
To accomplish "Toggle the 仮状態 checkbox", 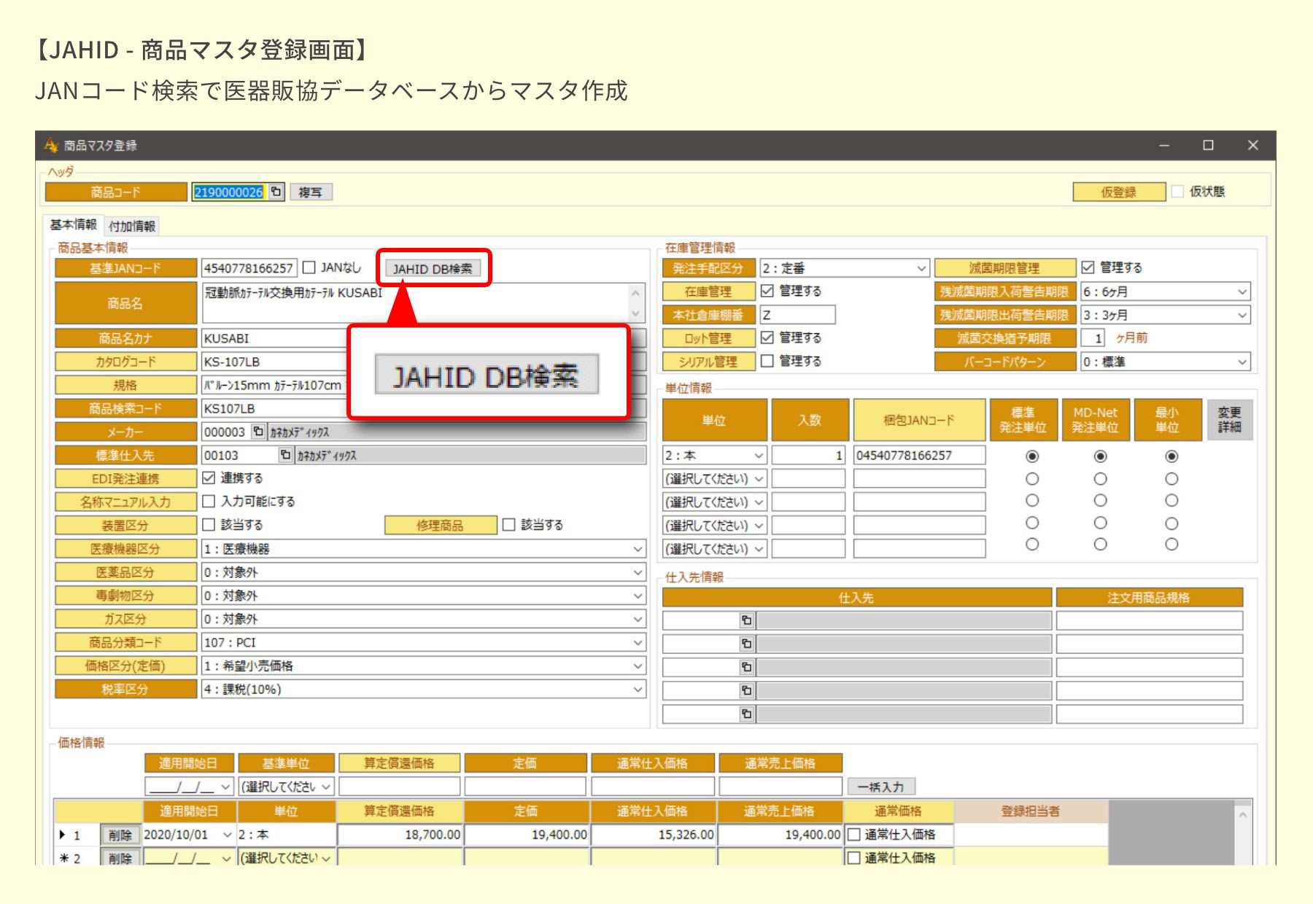I will [1177, 191].
